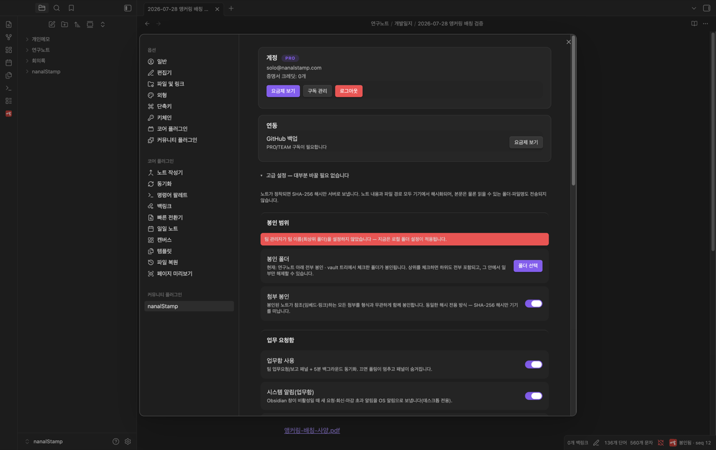Switch to reading view book icon
This screenshot has height=450, width=716.
(x=694, y=24)
